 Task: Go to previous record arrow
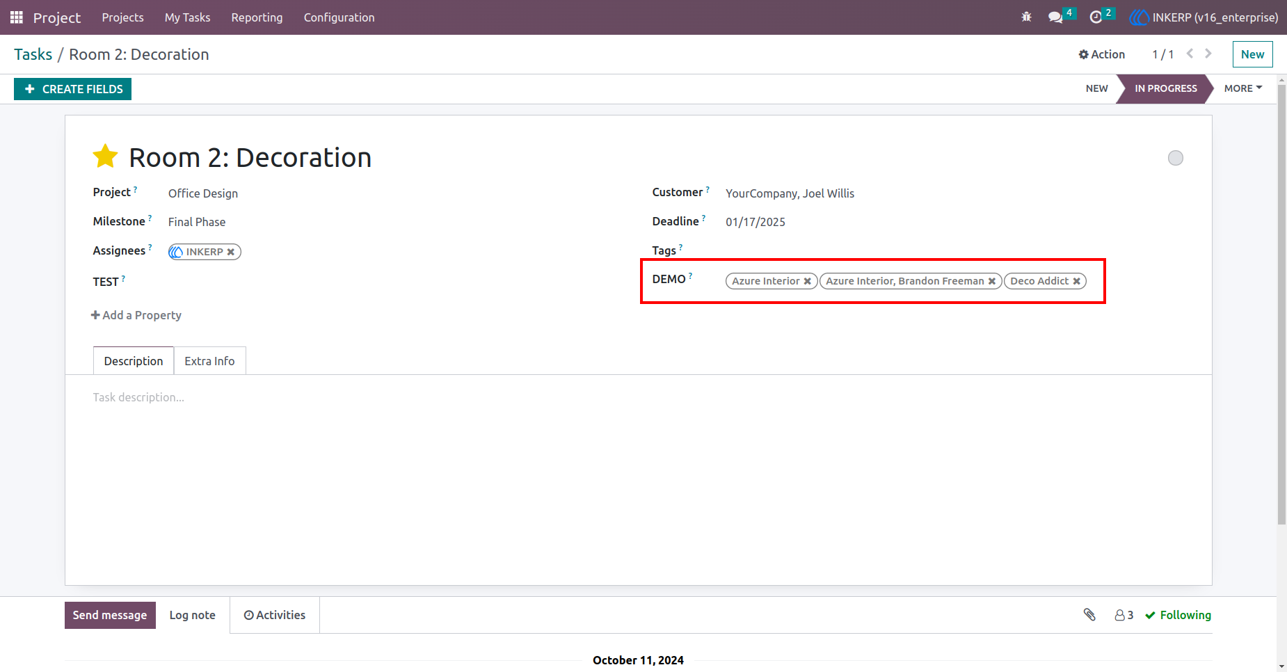[x=1190, y=54]
